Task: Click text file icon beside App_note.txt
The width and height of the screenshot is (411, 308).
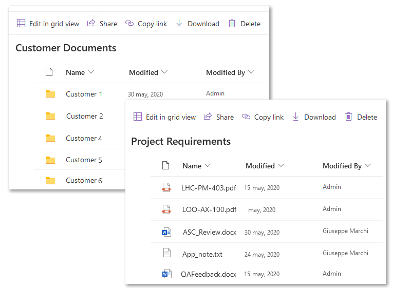Action: click(167, 253)
